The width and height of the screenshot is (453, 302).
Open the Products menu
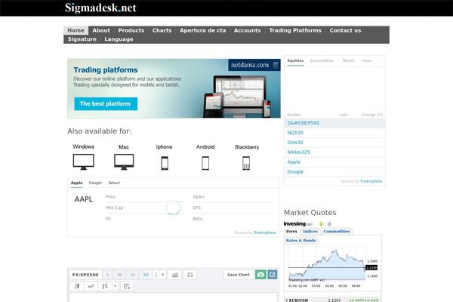click(131, 30)
